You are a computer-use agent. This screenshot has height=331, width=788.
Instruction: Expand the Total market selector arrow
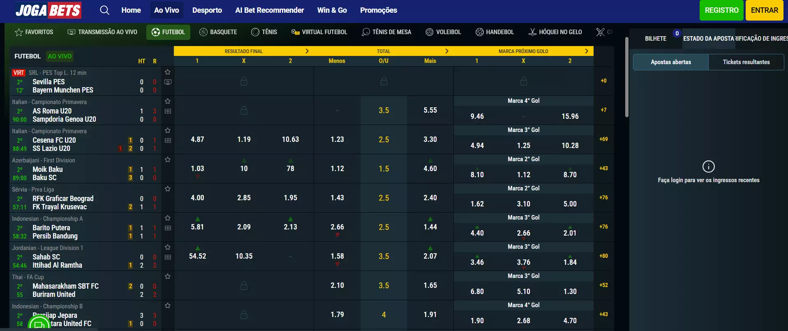[x=447, y=51]
